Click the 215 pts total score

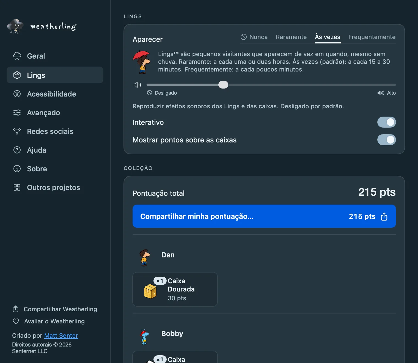click(x=377, y=192)
